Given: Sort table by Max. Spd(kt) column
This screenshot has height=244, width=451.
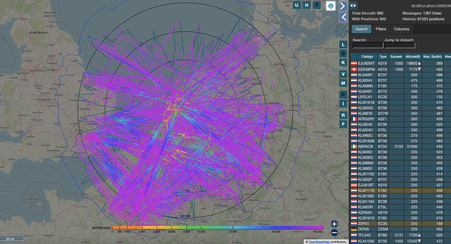Looking at the screenshot, I should tap(432, 56).
